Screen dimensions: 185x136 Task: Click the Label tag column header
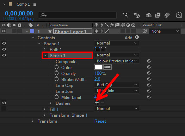coord(31,25)
